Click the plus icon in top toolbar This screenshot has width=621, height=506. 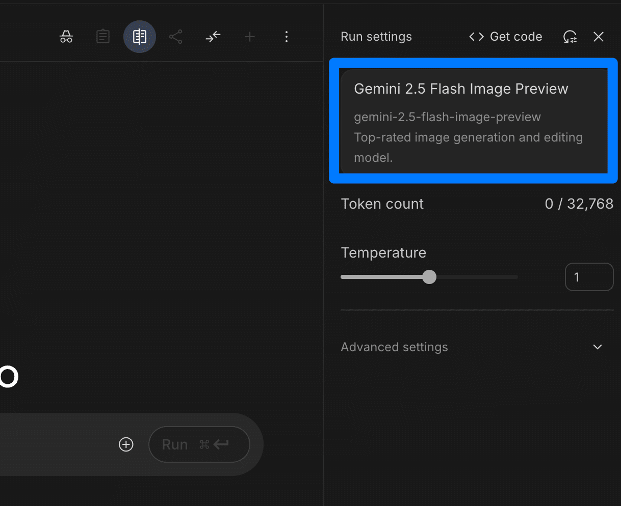[250, 37]
